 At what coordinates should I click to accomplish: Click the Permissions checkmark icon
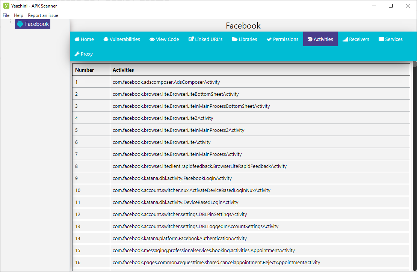tap(269, 39)
